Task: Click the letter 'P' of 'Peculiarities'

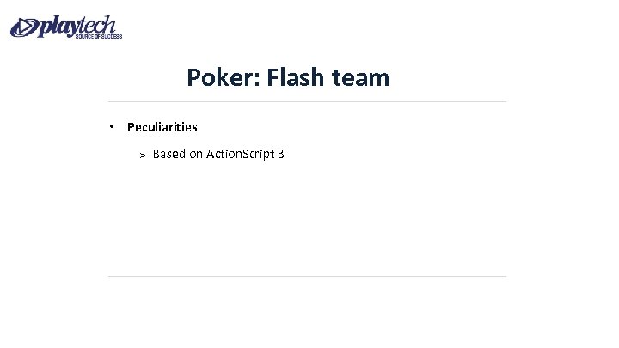Action: pyautogui.click(x=131, y=127)
